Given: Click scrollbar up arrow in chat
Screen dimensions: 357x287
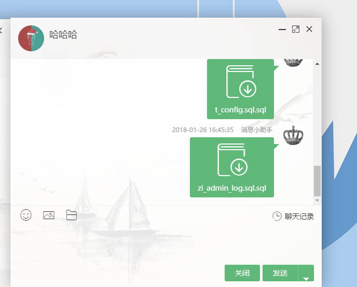Looking at the screenshot, I should coord(317,64).
